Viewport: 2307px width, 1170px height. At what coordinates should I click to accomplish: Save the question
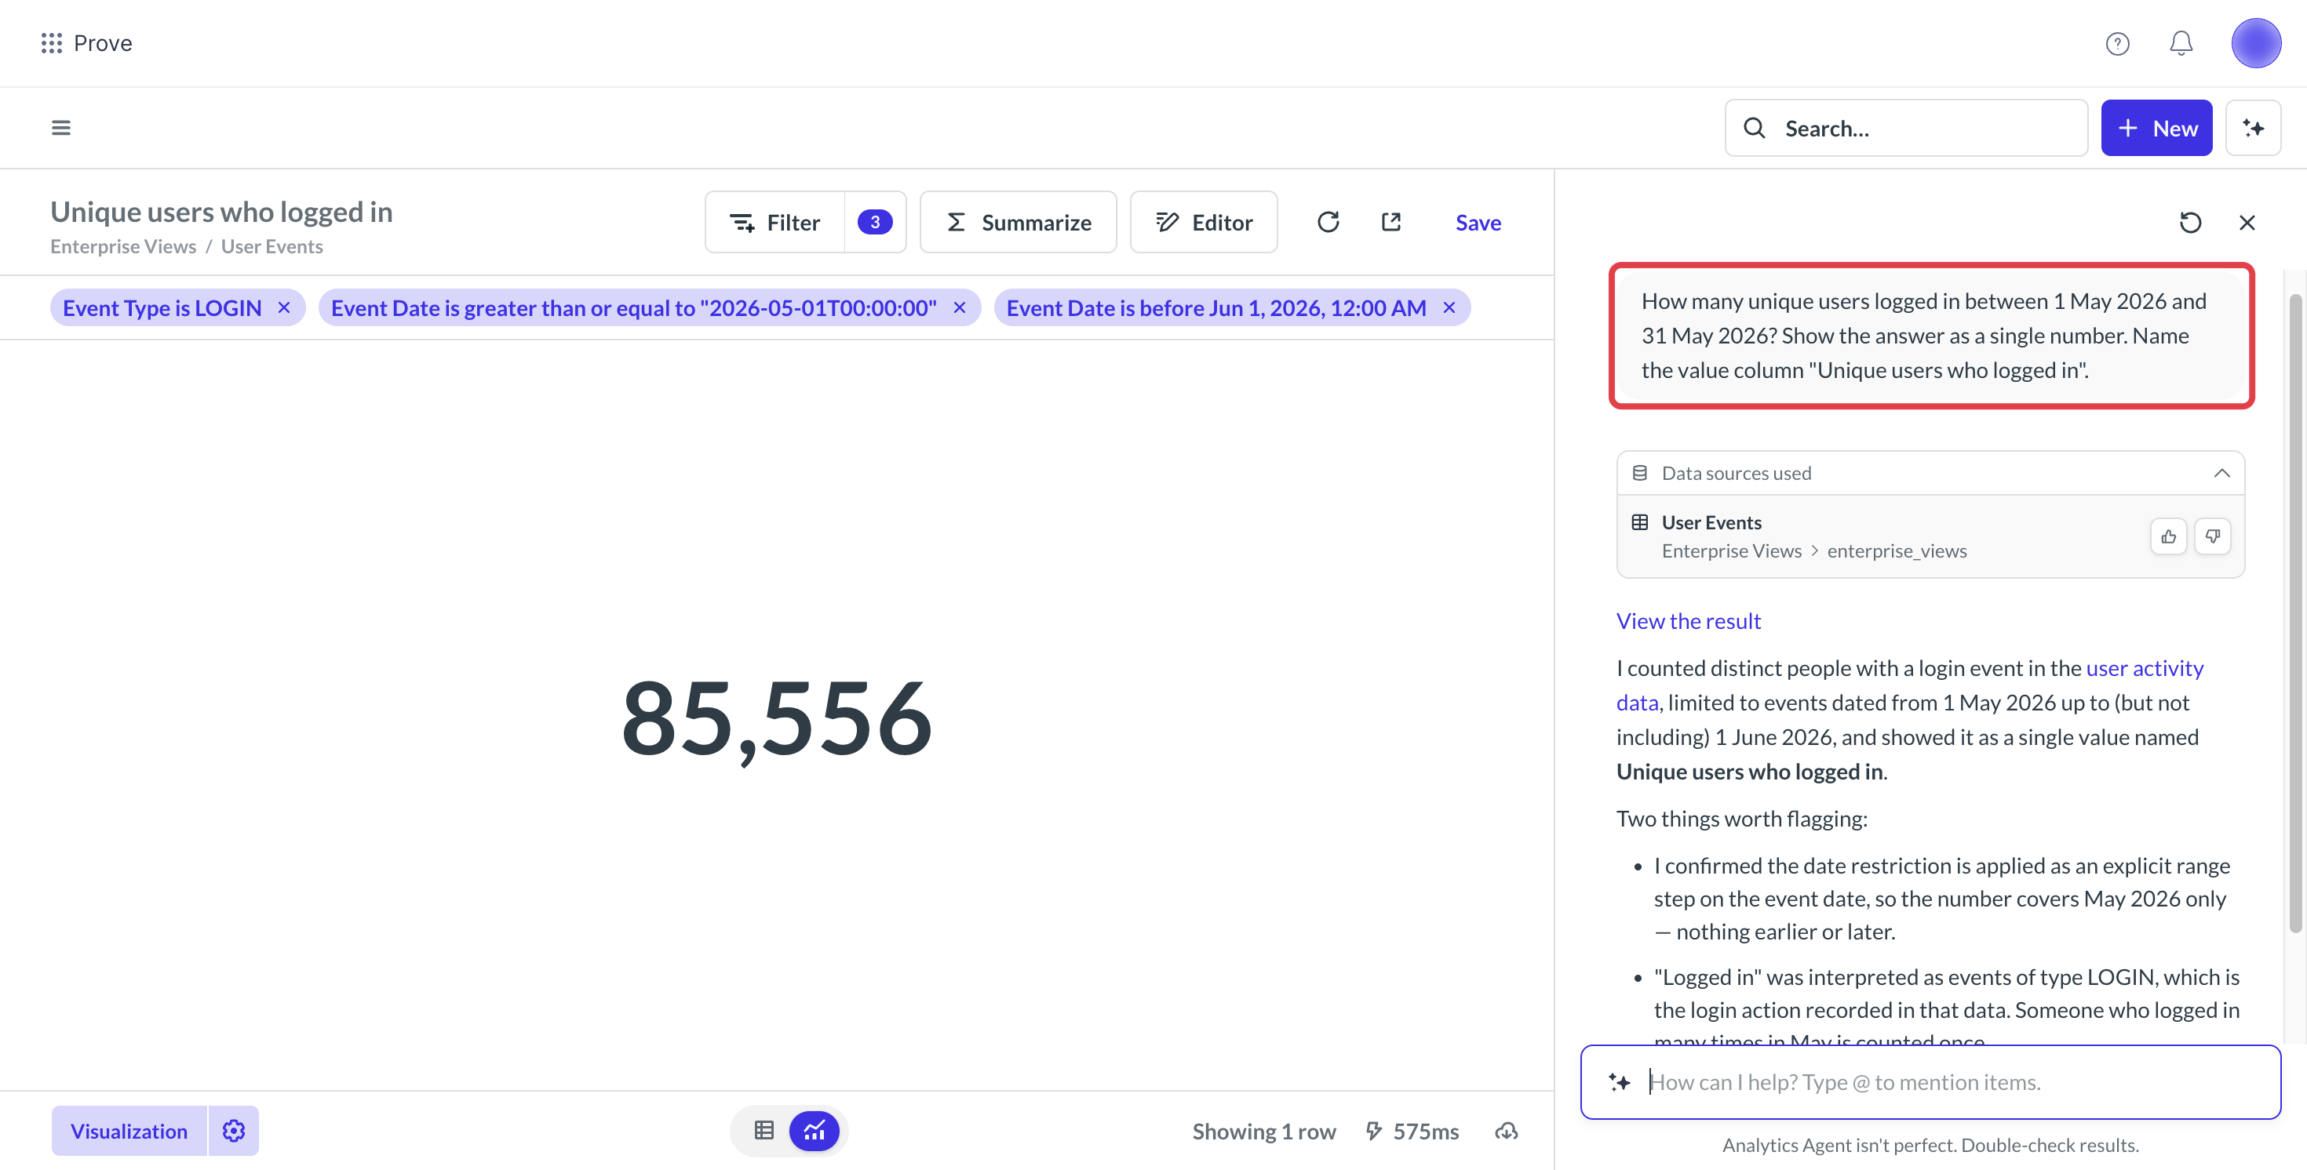pyautogui.click(x=1478, y=222)
